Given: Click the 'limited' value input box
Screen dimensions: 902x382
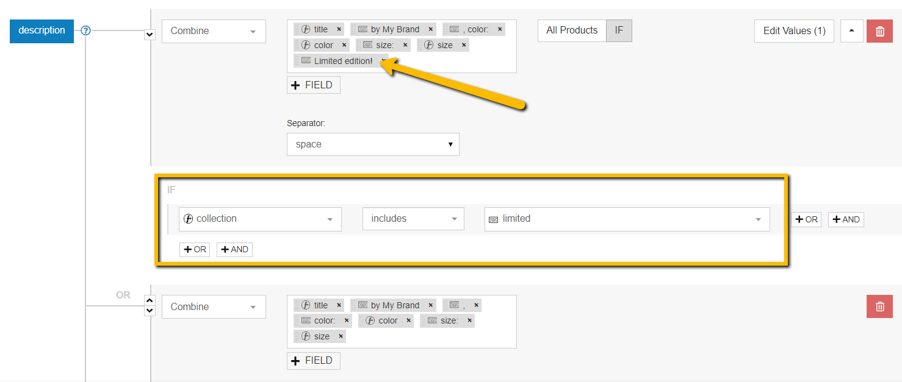Looking at the screenshot, I should tap(627, 219).
